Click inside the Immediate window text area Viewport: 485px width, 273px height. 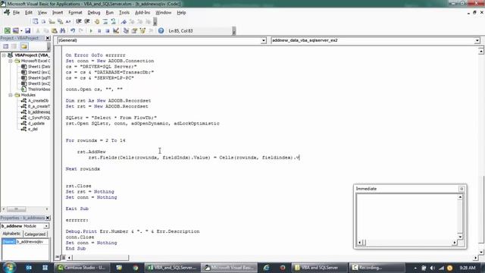point(407,217)
